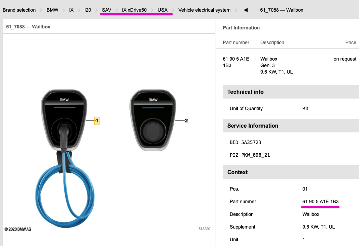Click the Pos. value 01
This screenshot has height=246, width=359.
point(305,189)
